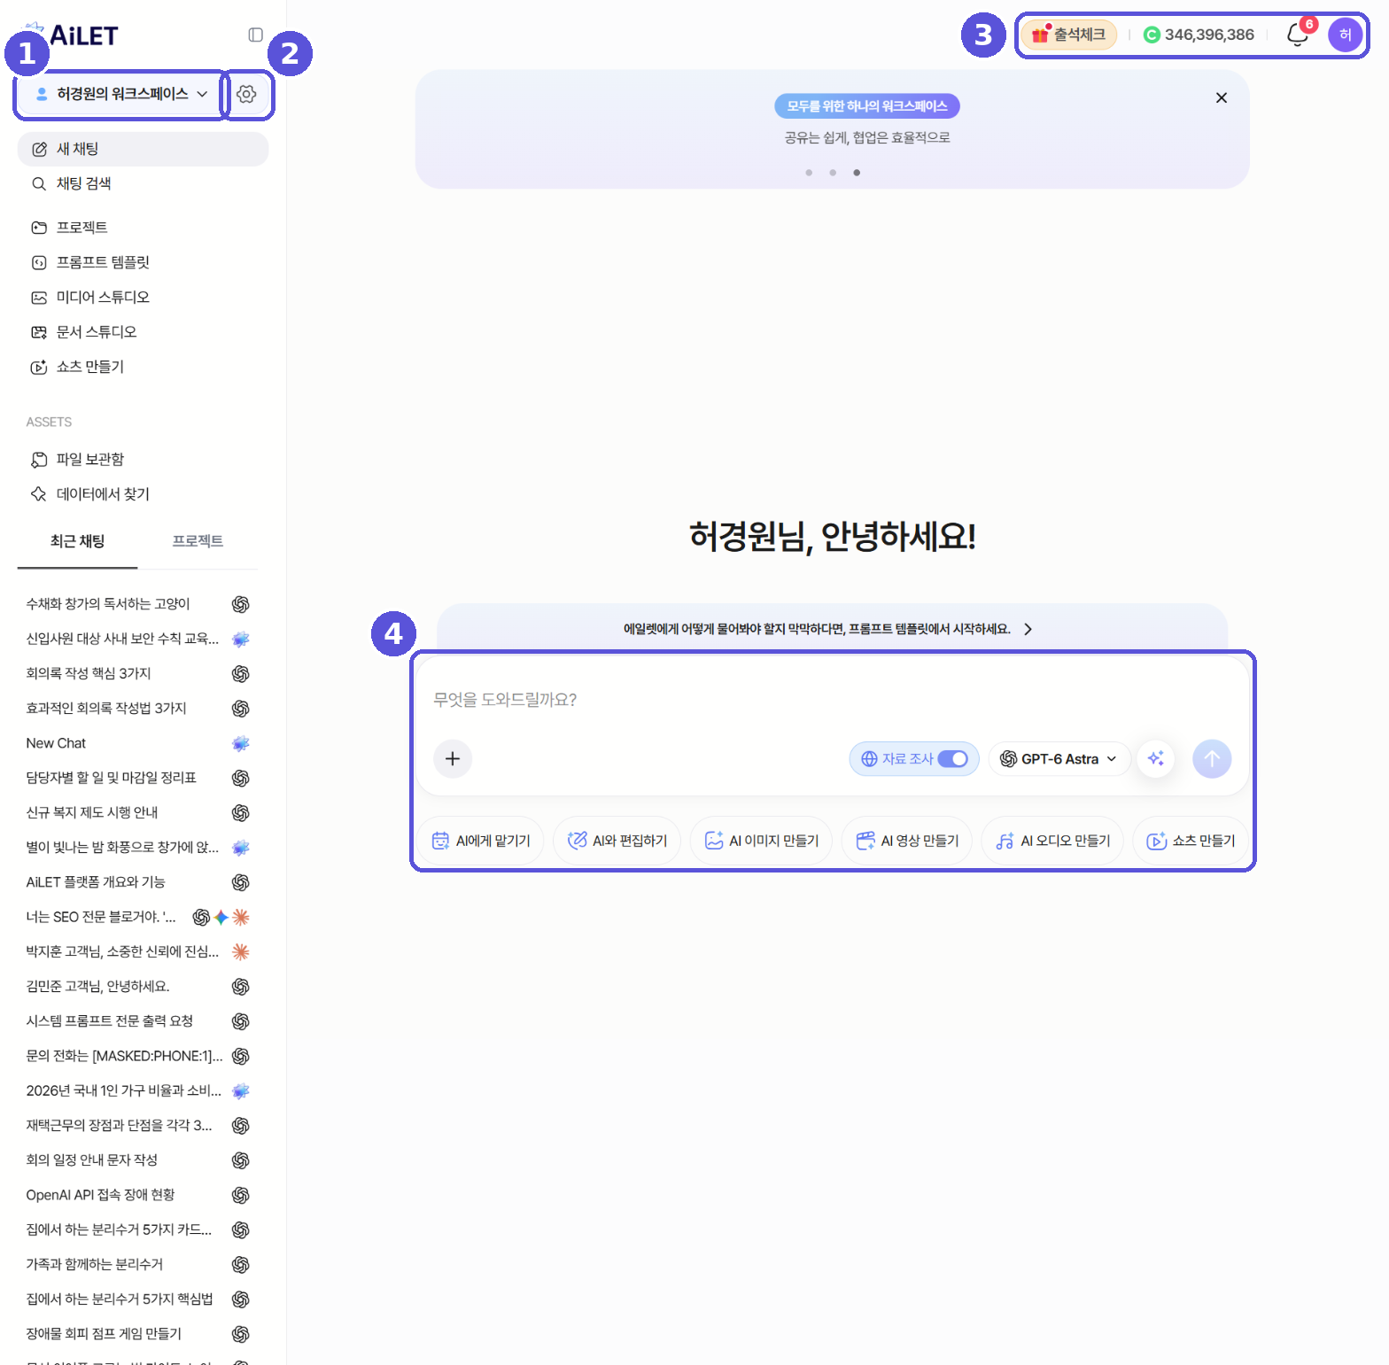Screen dimensions: 1389x1365
Task: Open chat 가족과 함께하는 분리수거
Action: (137, 1265)
